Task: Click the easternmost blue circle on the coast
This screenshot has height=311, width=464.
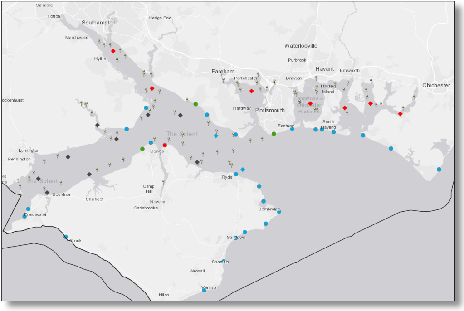Action: pos(439,170)
